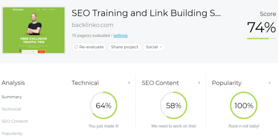Select SEO Content in sidebar
This screenshot has height=138, width=278.
point(15,121)
